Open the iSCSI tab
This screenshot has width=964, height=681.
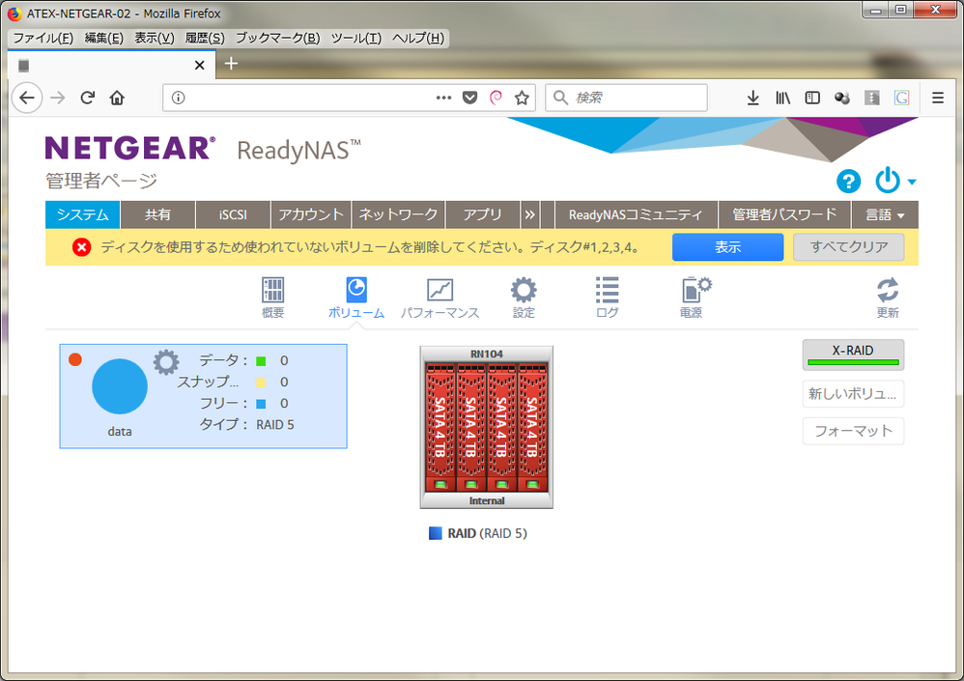pyautogui.click(x=233, y=214)
